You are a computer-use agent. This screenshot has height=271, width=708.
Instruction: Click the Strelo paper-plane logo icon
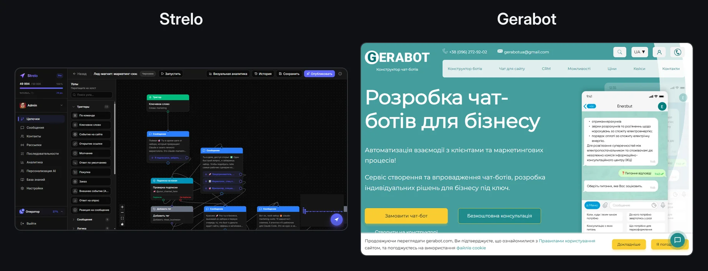[x=22, y=76]
